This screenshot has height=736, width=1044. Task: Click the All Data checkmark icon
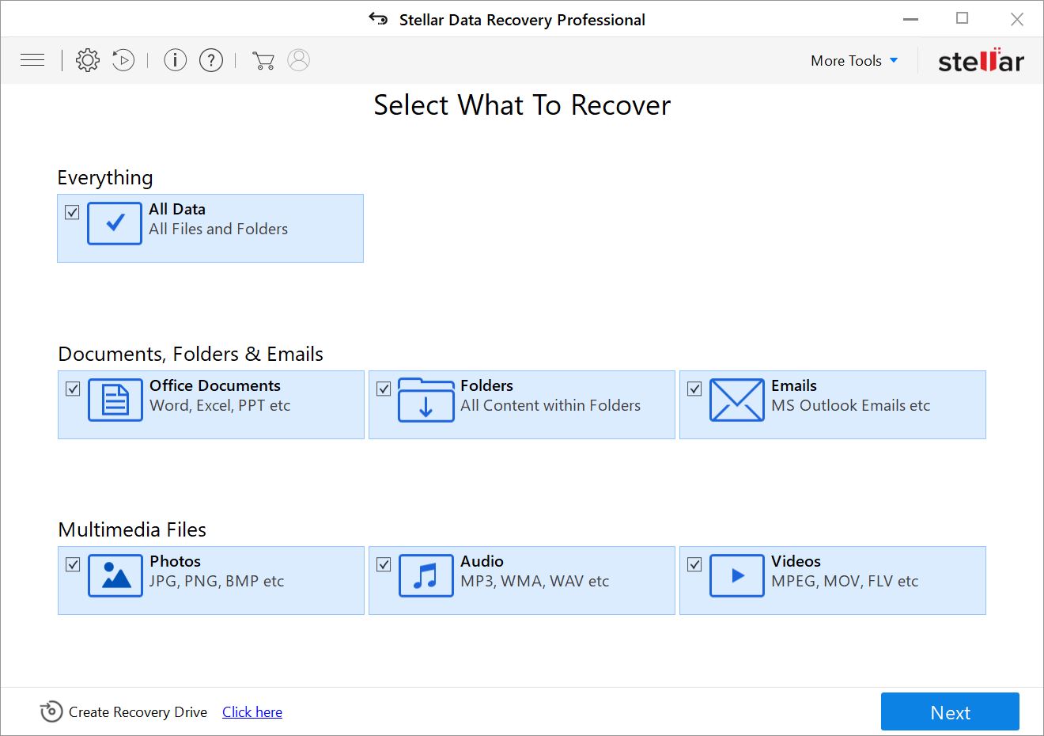pos(115,223)
